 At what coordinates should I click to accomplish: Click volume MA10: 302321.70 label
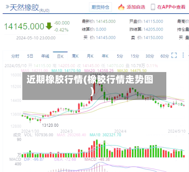pyautogui.click(x=105, y=135)
